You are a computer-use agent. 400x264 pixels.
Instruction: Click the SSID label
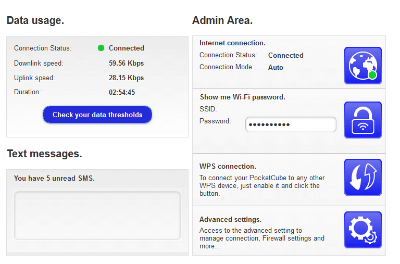[208, 109]
